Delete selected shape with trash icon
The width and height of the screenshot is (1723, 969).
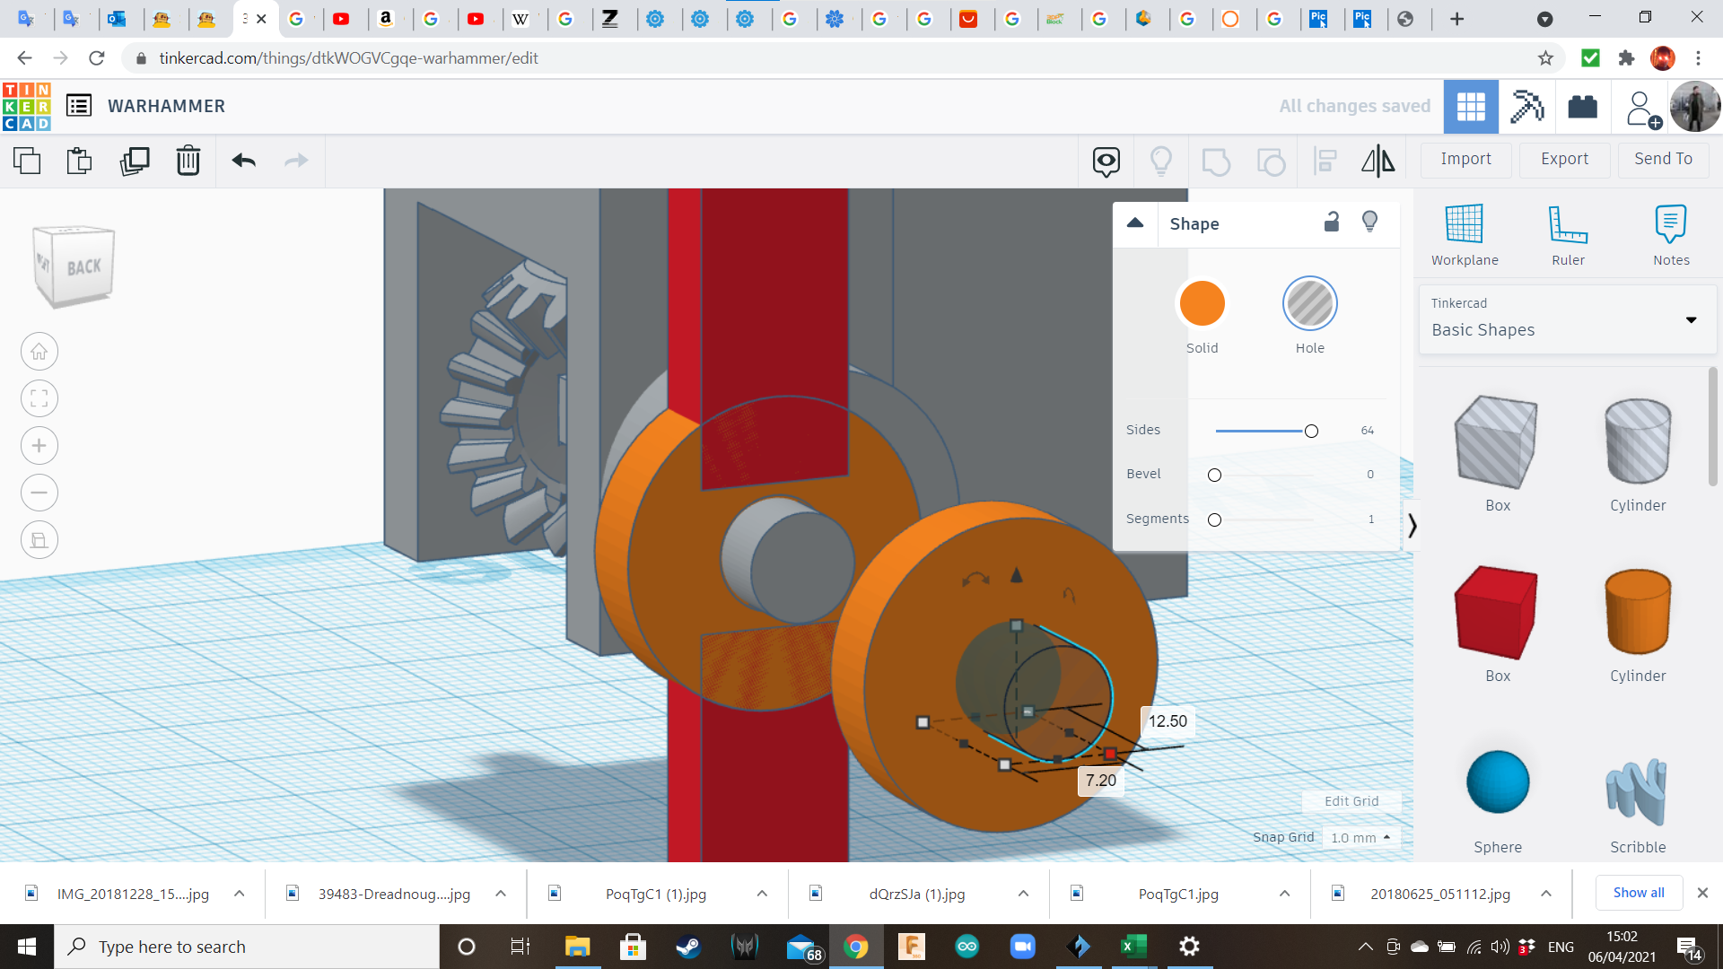pyautogui.click(x=188, y=161)
